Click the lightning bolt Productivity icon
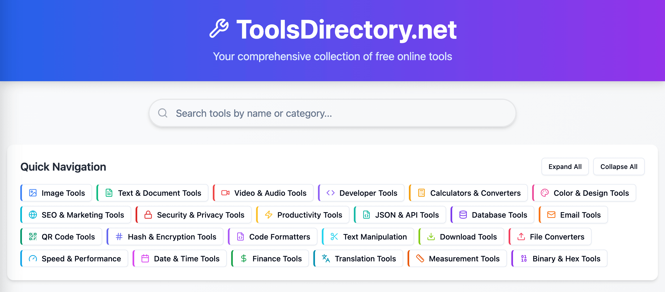665x292 pixels. [x=269, y=215]
